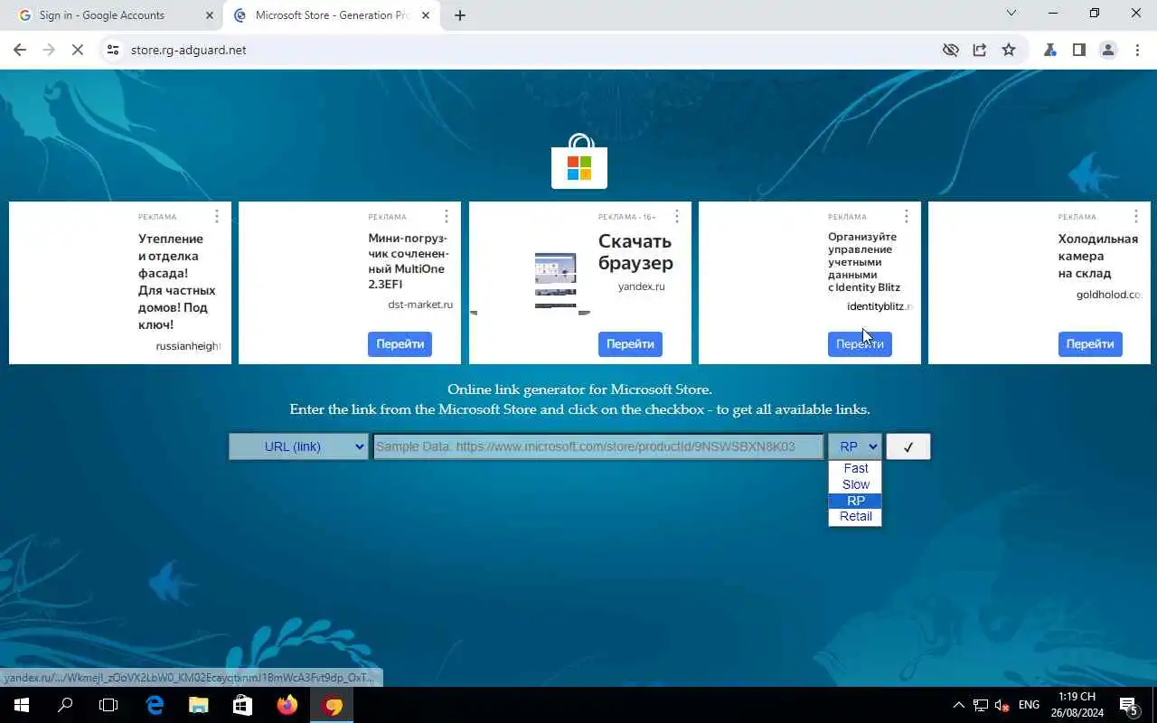The height and width of the screenshot is (723, 1157).
Task: Choose Fast from the ring list
Action: coord(855,468)
